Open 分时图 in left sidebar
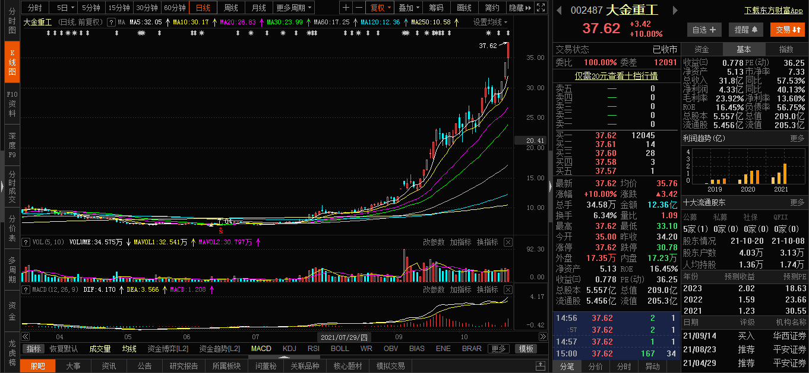Viewport: 809px width, 373px height. coord(12,21)
